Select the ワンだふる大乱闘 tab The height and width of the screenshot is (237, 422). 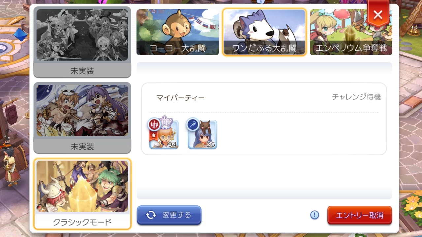tap(264, 32)
